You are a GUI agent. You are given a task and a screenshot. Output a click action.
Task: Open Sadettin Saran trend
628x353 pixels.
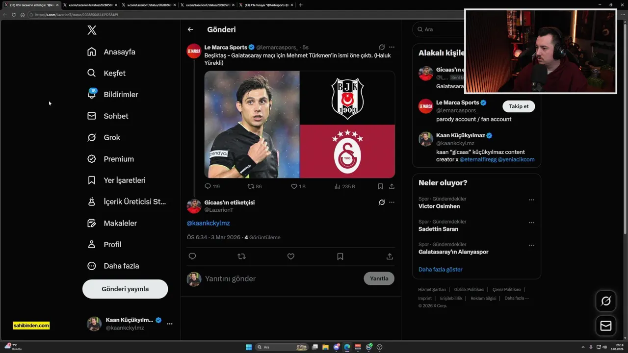438,229
